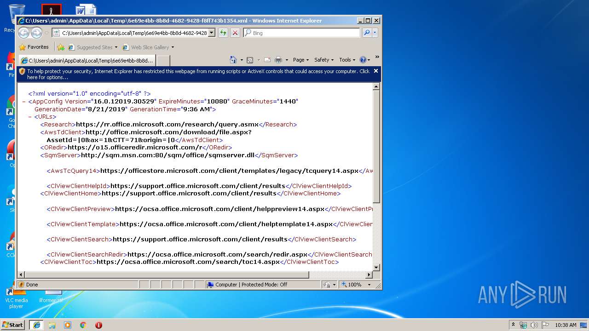The height and width of the screenshot is (331, 589).
Task: Click the volume speaker tray icon
Action: (534, 325)
